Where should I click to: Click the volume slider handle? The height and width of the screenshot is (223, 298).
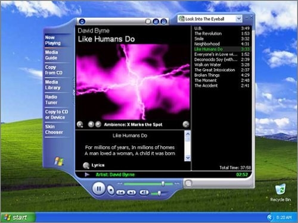[159, 193]
